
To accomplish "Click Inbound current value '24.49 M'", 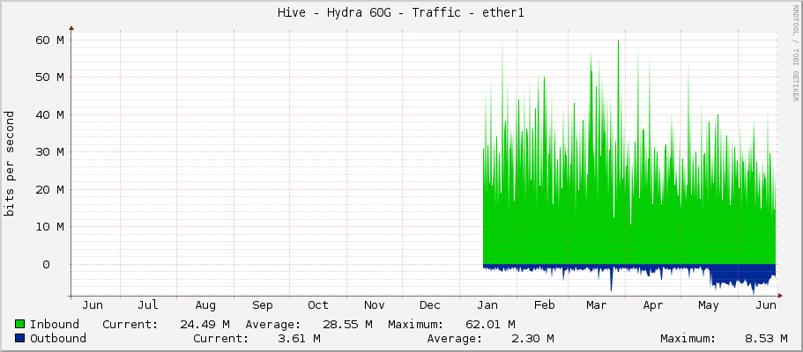I will (204, 324).
